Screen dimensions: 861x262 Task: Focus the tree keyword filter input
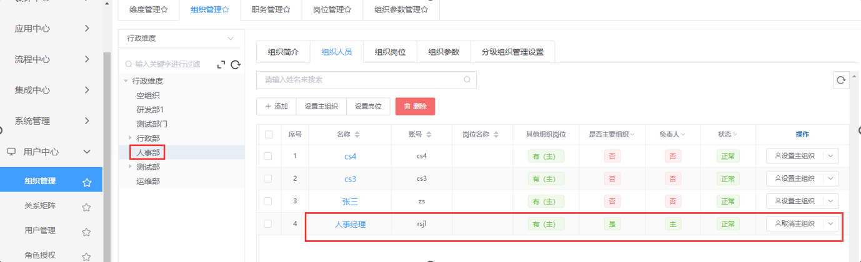click(x=166, y=64)
